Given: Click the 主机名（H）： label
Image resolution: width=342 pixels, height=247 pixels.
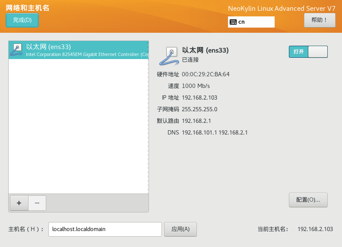Looking at the screenshot, I should tap(26, 229).
